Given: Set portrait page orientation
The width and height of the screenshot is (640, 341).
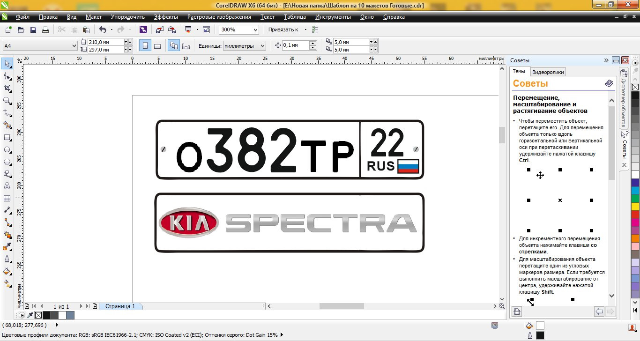Looking at the screenshot, I should (x=145, y=45).
